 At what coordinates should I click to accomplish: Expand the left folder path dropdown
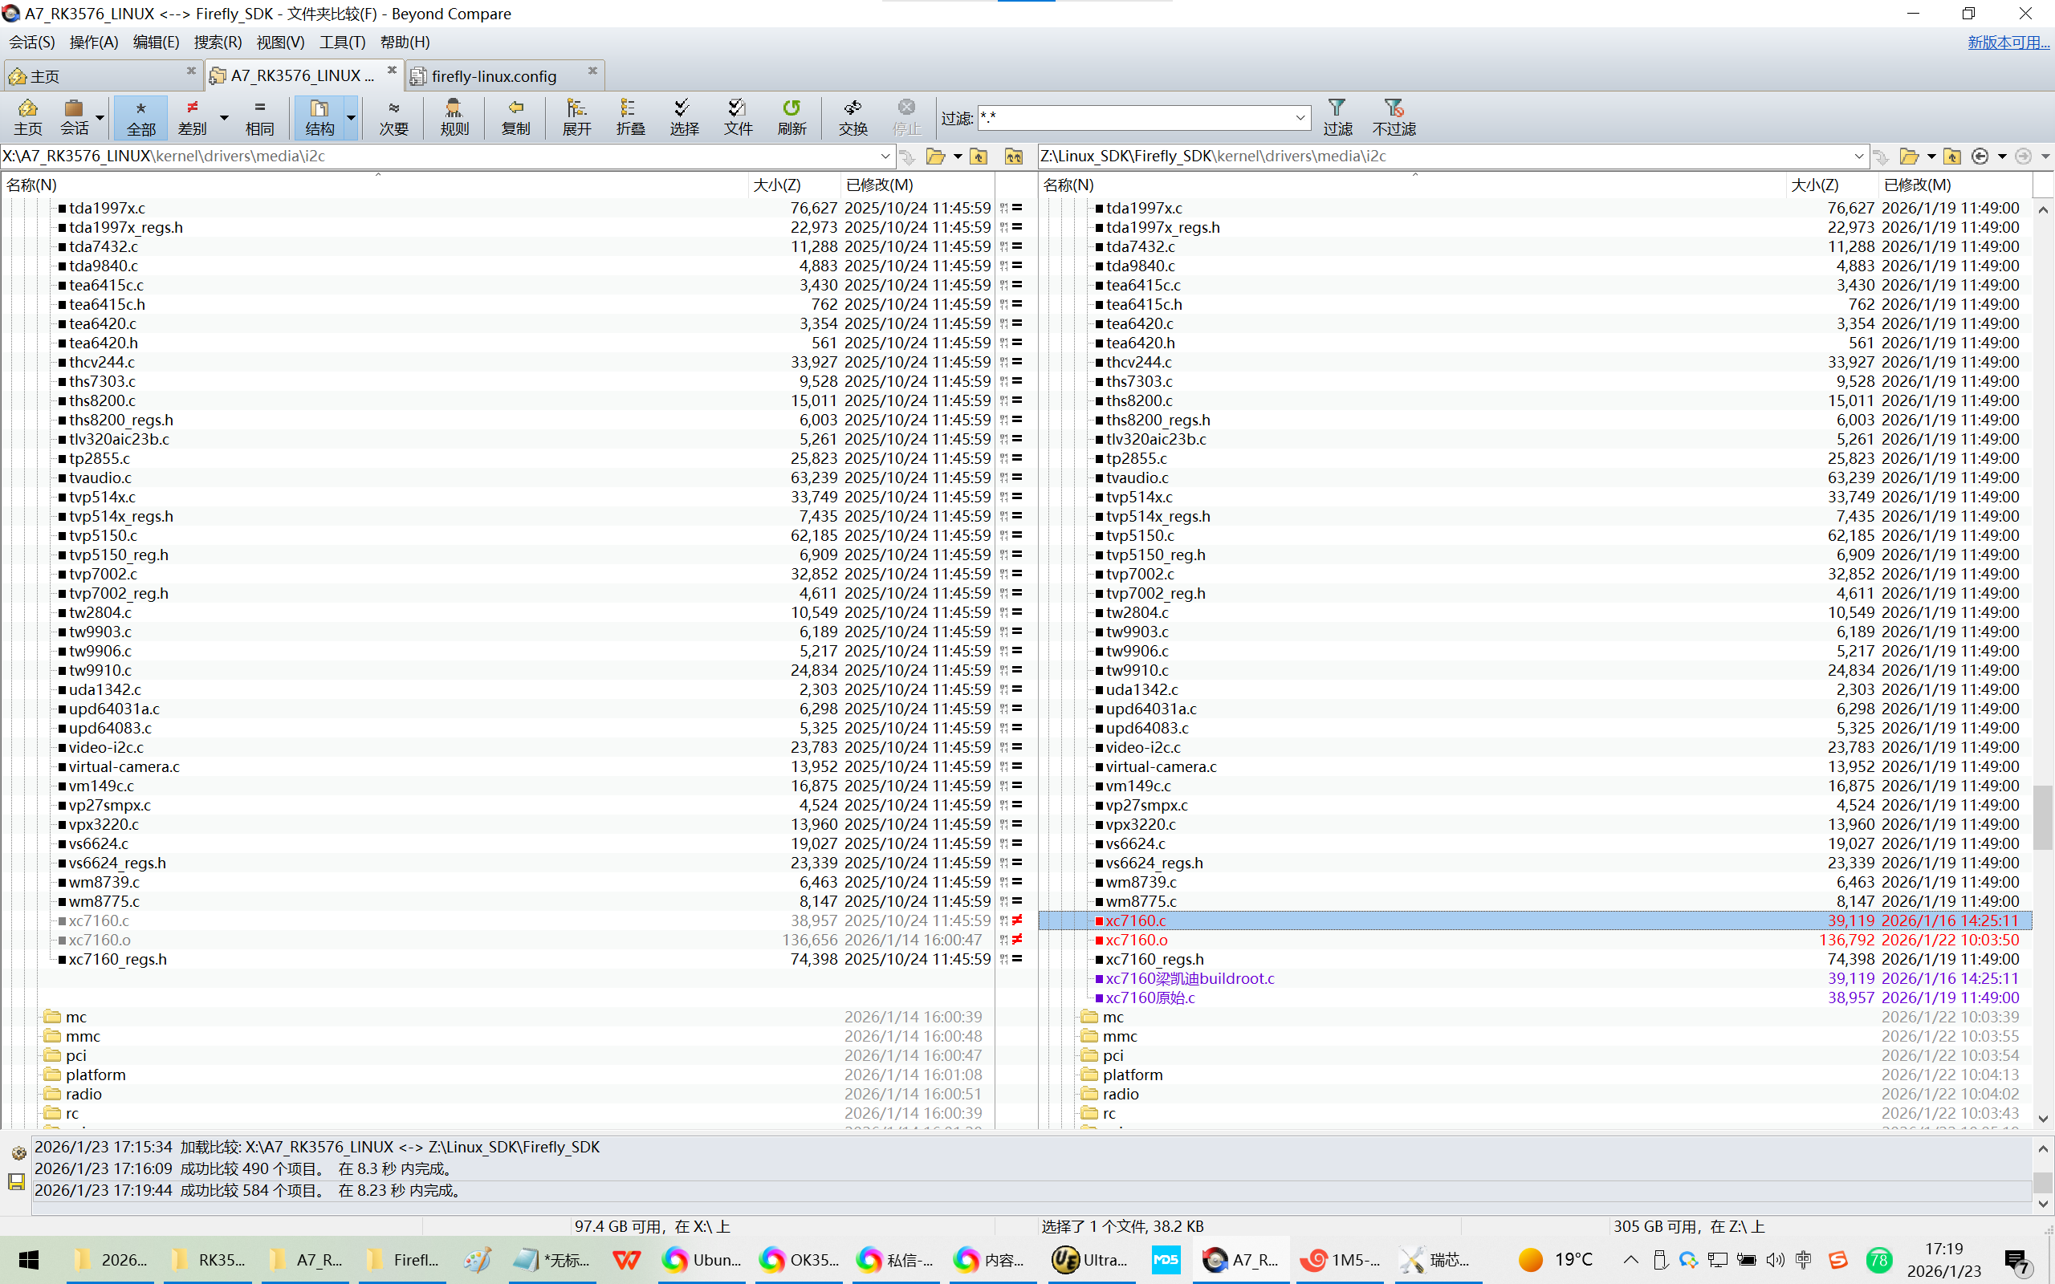pos(885,156)
